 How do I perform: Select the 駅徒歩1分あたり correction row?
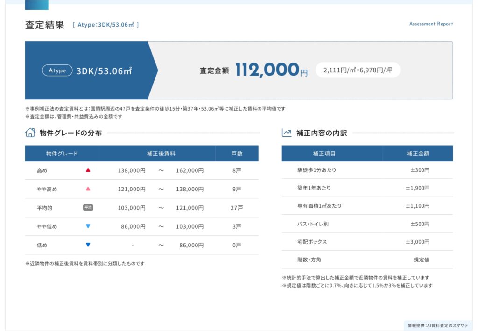367,170
